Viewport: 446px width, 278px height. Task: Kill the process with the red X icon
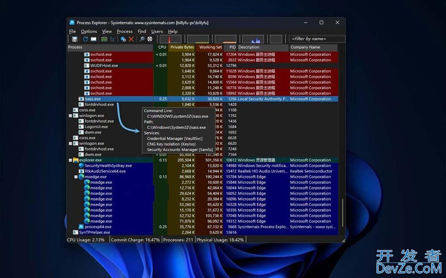pos(131,39)
